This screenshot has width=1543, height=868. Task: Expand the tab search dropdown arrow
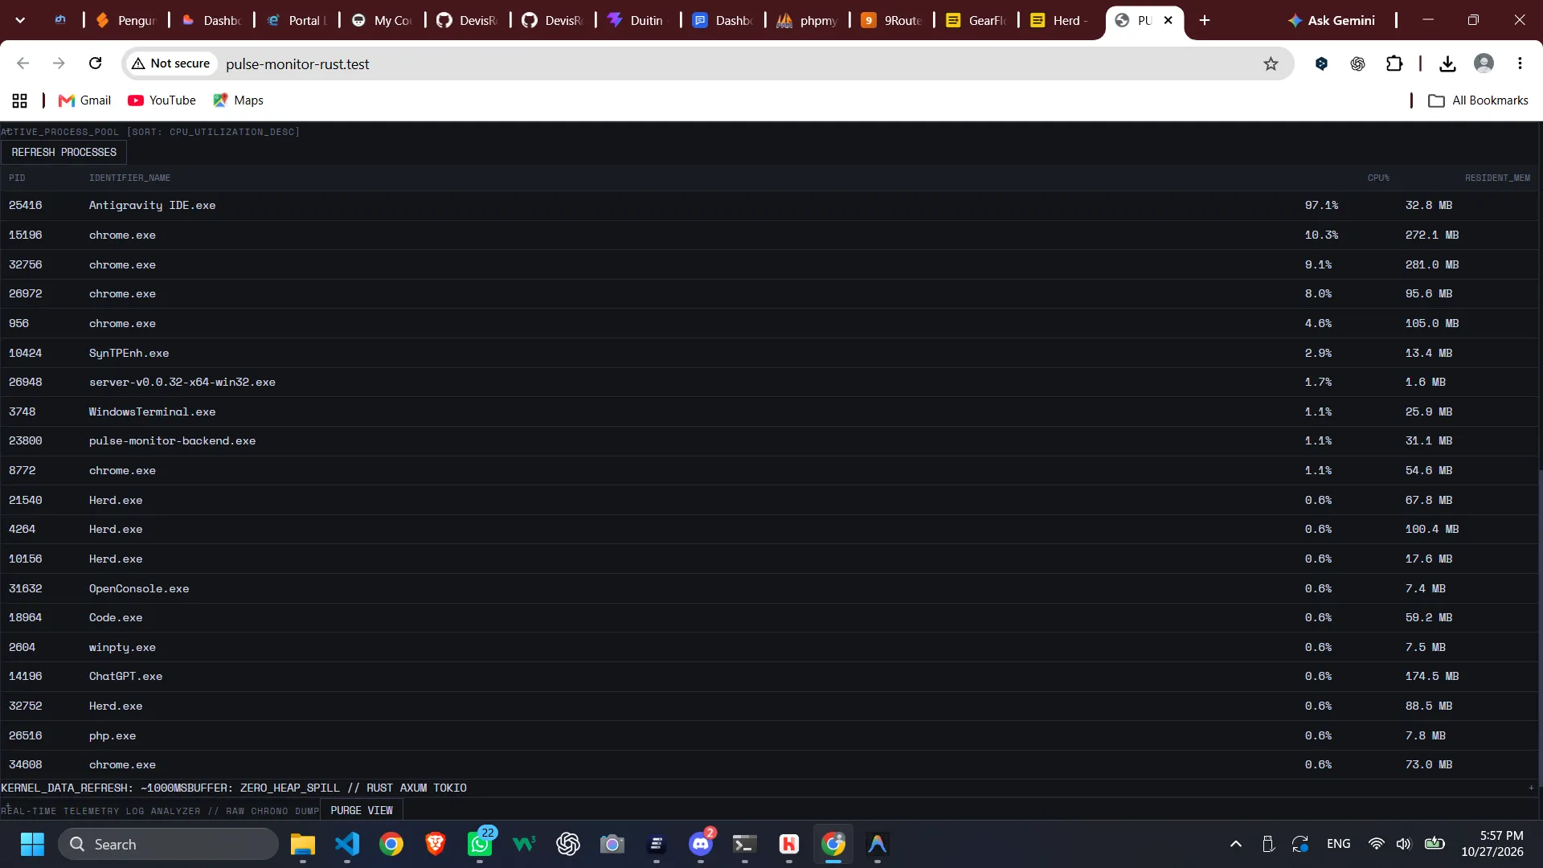[x=20, y=20]
